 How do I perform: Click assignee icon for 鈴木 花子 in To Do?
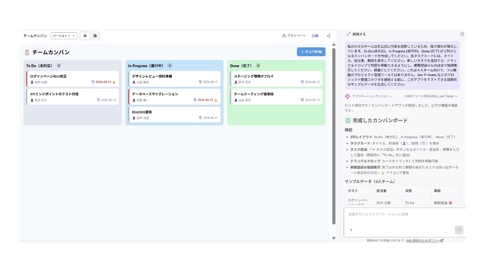32,100
